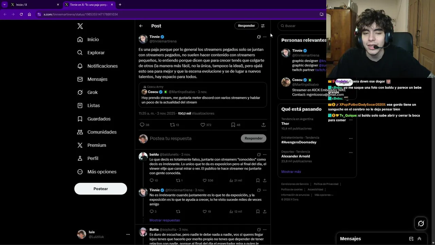Open Comunidades in sidebar
Screen dimensions: 435x245
pyautogui.click(x=97, y=132)
